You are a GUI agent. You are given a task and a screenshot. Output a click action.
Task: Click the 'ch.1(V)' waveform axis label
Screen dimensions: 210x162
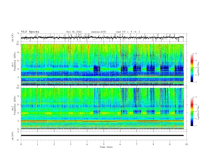coord(13,38)
